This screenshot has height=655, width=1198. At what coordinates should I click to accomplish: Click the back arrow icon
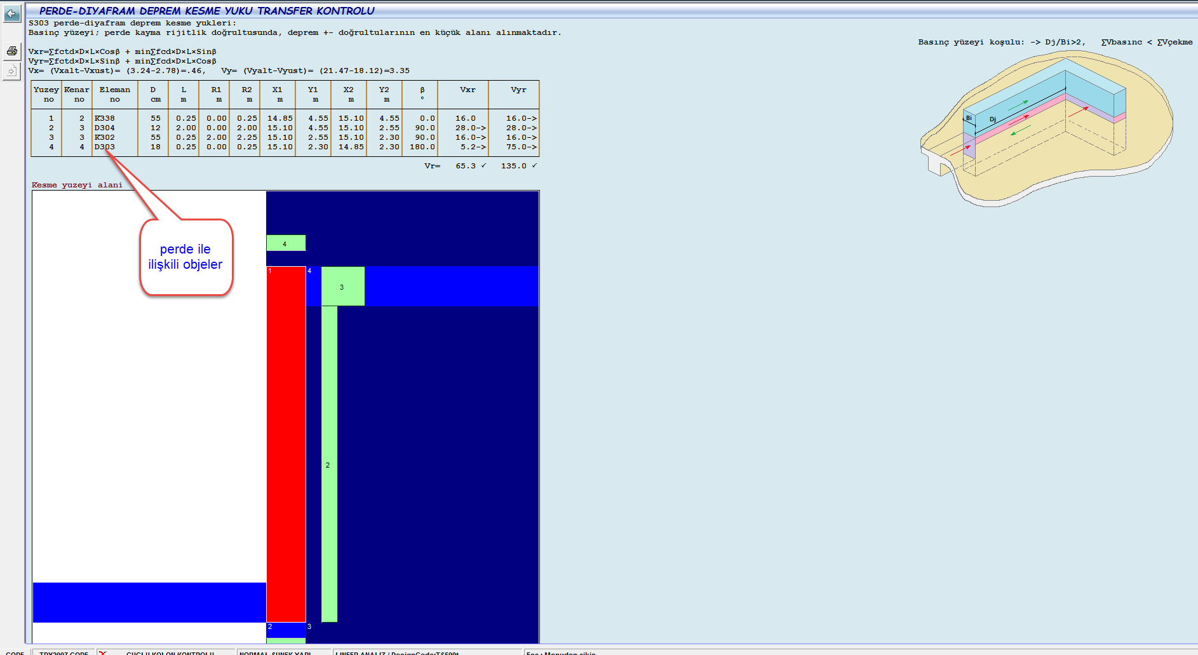pos(11,13)
